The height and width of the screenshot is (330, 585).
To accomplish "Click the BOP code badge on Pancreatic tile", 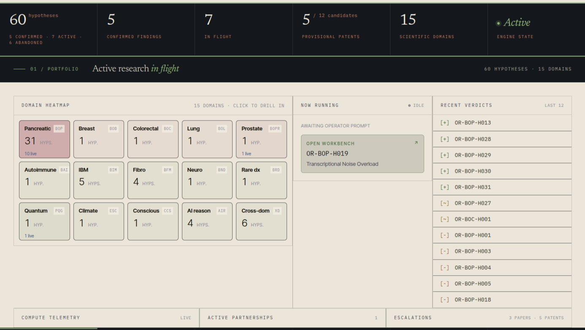I will point(59,129).
